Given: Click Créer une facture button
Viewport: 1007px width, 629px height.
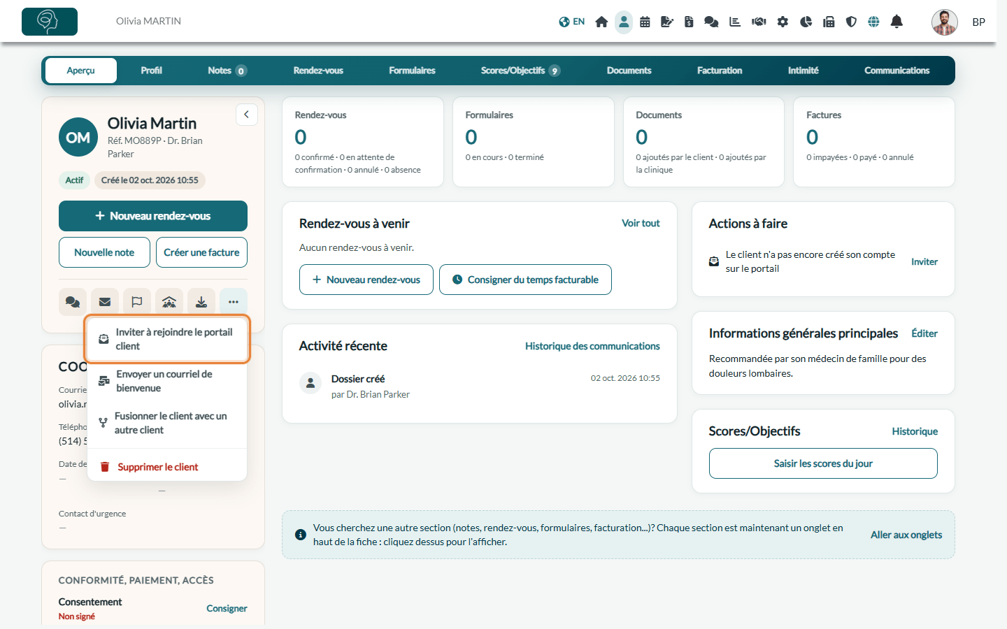Looking at the screenshot, I should click(201, 252).
